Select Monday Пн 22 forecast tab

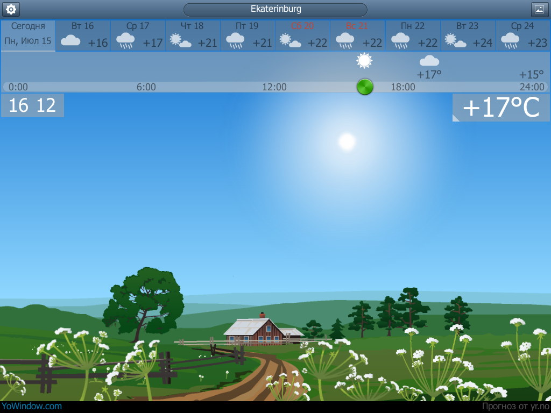[413, 35]
